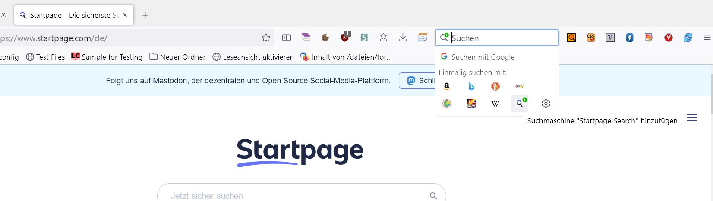
Task: Open a new tab with plus button
Action: (x=145, y=15)
